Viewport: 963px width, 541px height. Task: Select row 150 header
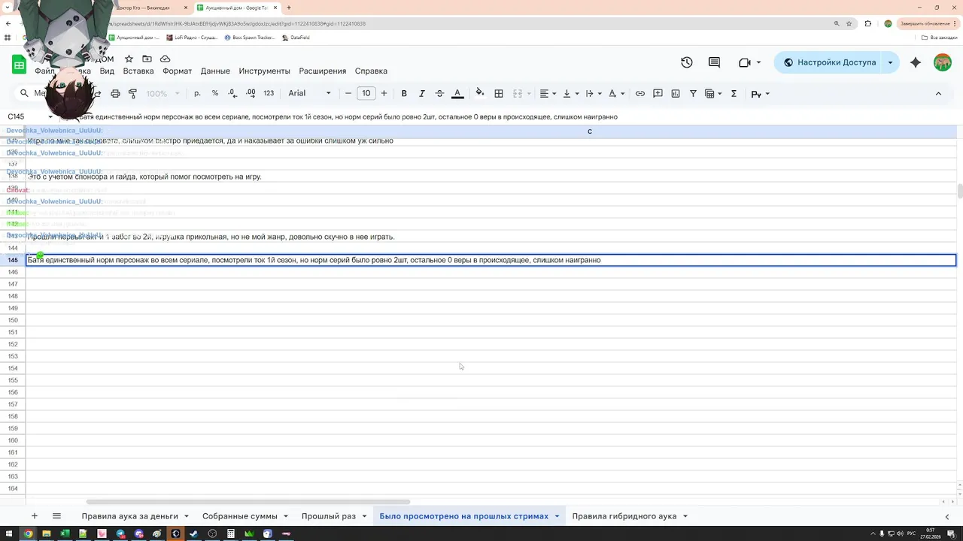tap(13, 320)
